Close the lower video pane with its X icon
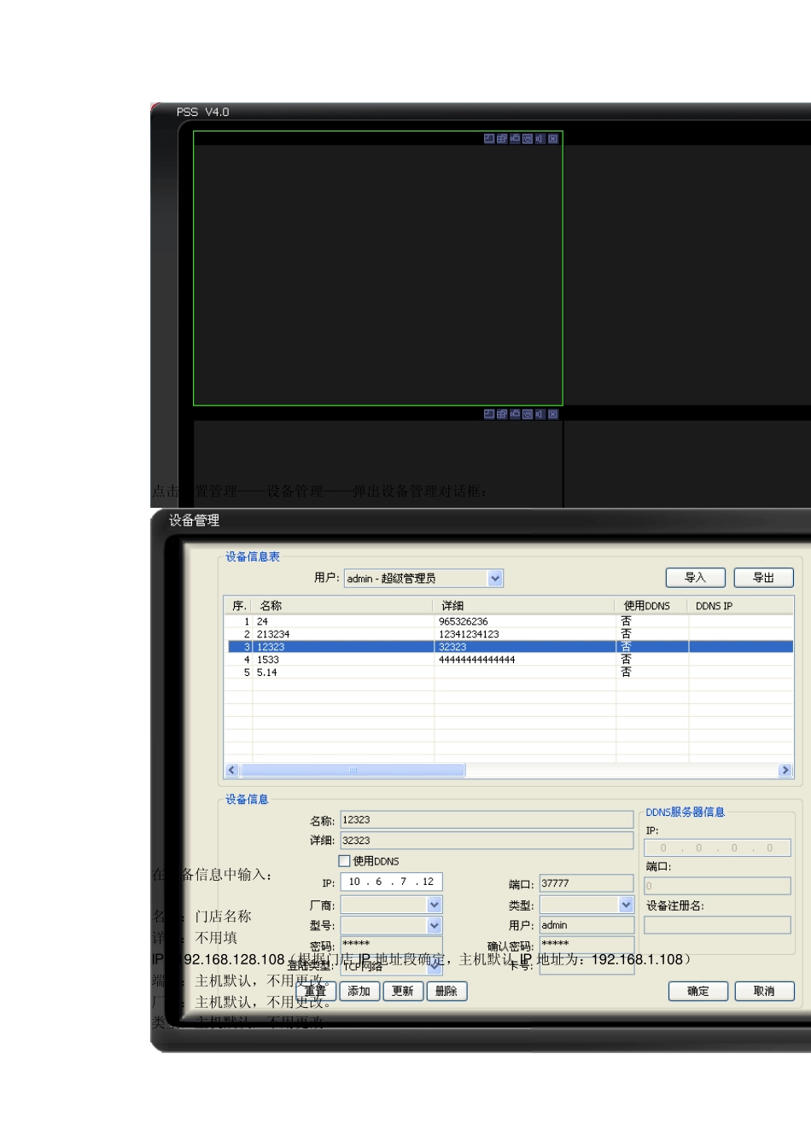The height and width of the screenshot is (1147, 811). click(553, 414)
